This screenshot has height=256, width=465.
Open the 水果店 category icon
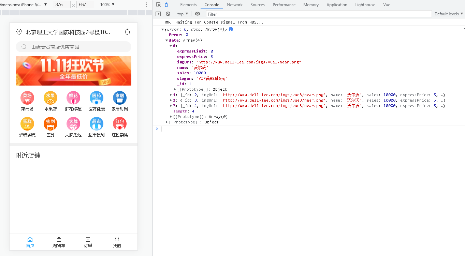[50, 98]
